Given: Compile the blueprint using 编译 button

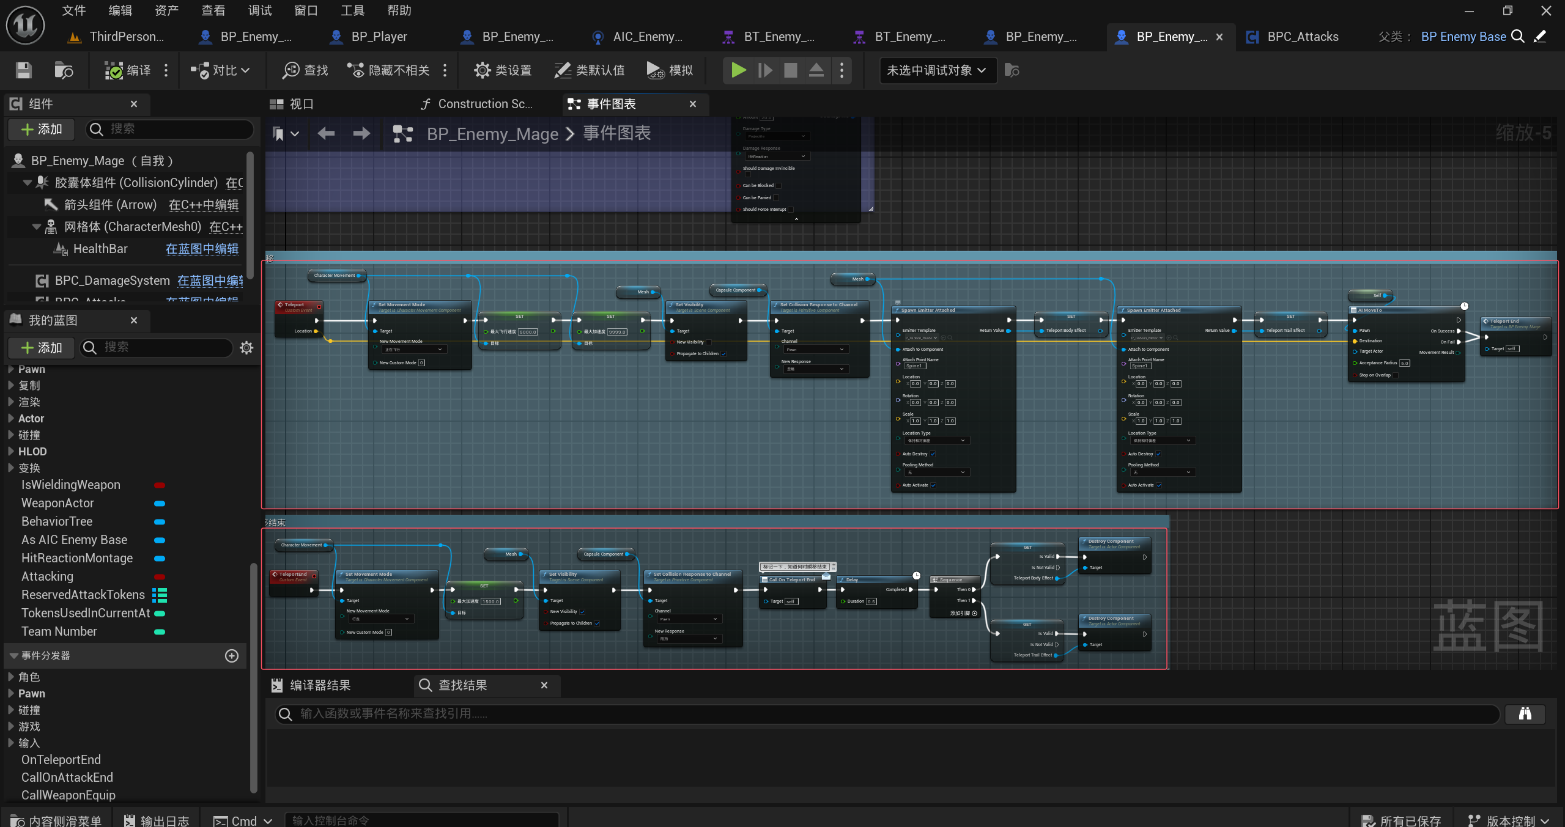Looking at the screenshot, I should [x=127, y=70].
